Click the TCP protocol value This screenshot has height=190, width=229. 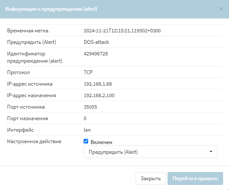point(88,72)
